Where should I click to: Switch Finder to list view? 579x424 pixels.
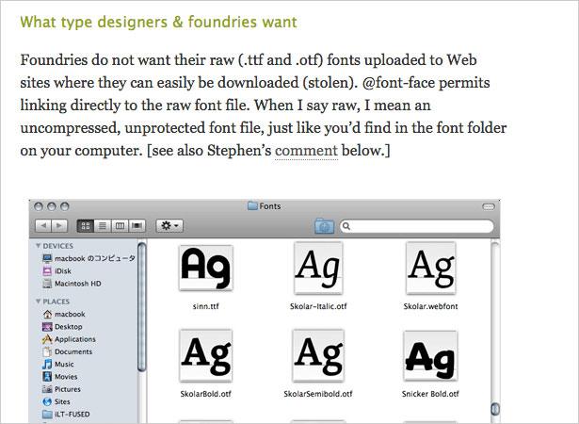pyautogui.click(x=103, y=226)
